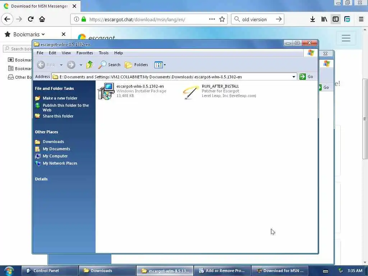Click the Explorer Back arrow icon

coord(41,65)
